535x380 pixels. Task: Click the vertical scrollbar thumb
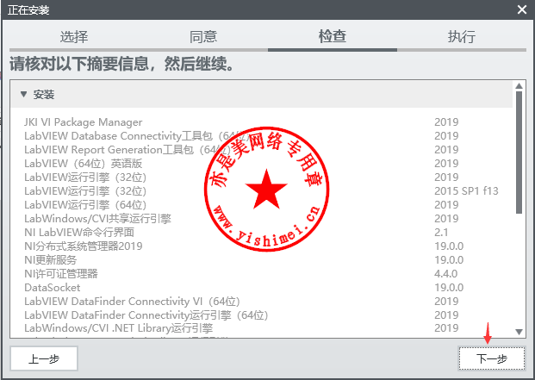coord(519,153)
